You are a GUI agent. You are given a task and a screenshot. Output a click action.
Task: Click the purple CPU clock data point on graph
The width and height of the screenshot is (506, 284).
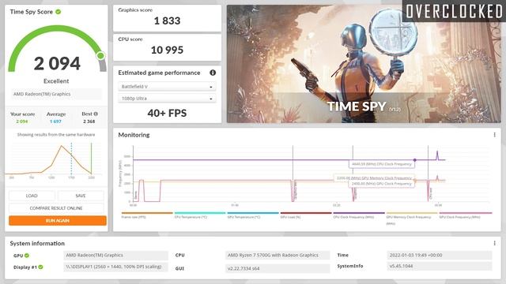415,159
